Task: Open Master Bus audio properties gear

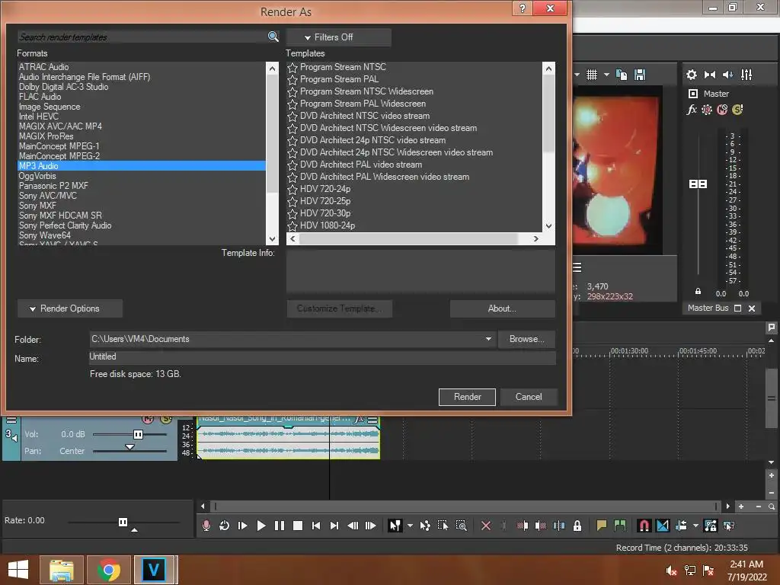Action: 692,75
